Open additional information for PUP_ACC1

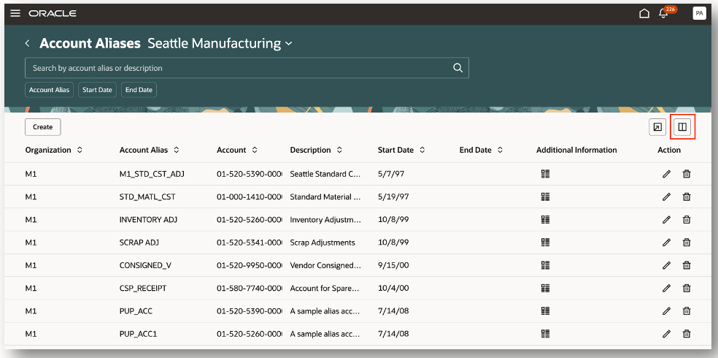[x=545, y=334]
